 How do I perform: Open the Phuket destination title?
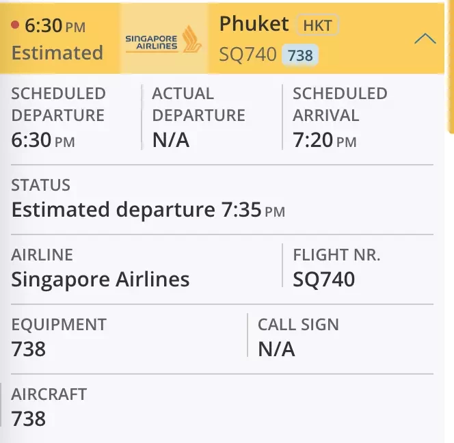[254, 24]
